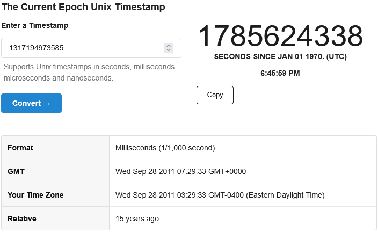The height and width of the screenshot is (232, 378).
Task: Click the large 1785624338 epoch number
Action: [280, 36]
